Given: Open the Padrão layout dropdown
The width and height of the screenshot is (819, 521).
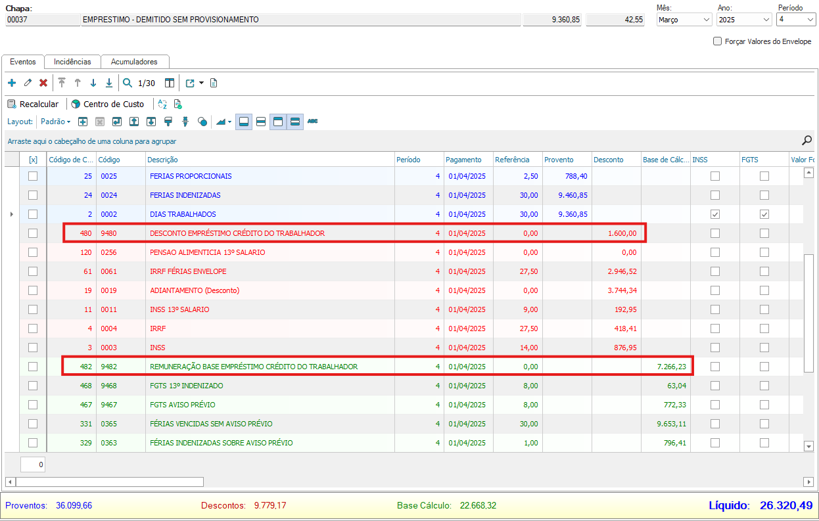Looking at the screenshot, I should coord(55,122).
